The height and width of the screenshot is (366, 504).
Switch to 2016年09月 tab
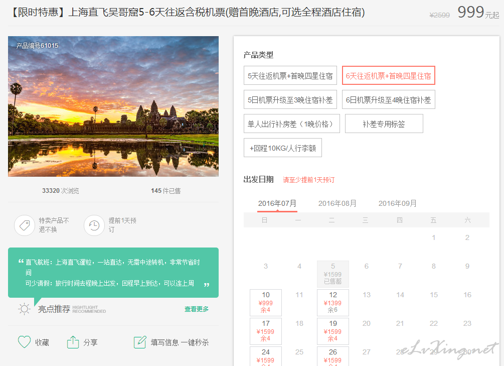click(x=397, y=203)
